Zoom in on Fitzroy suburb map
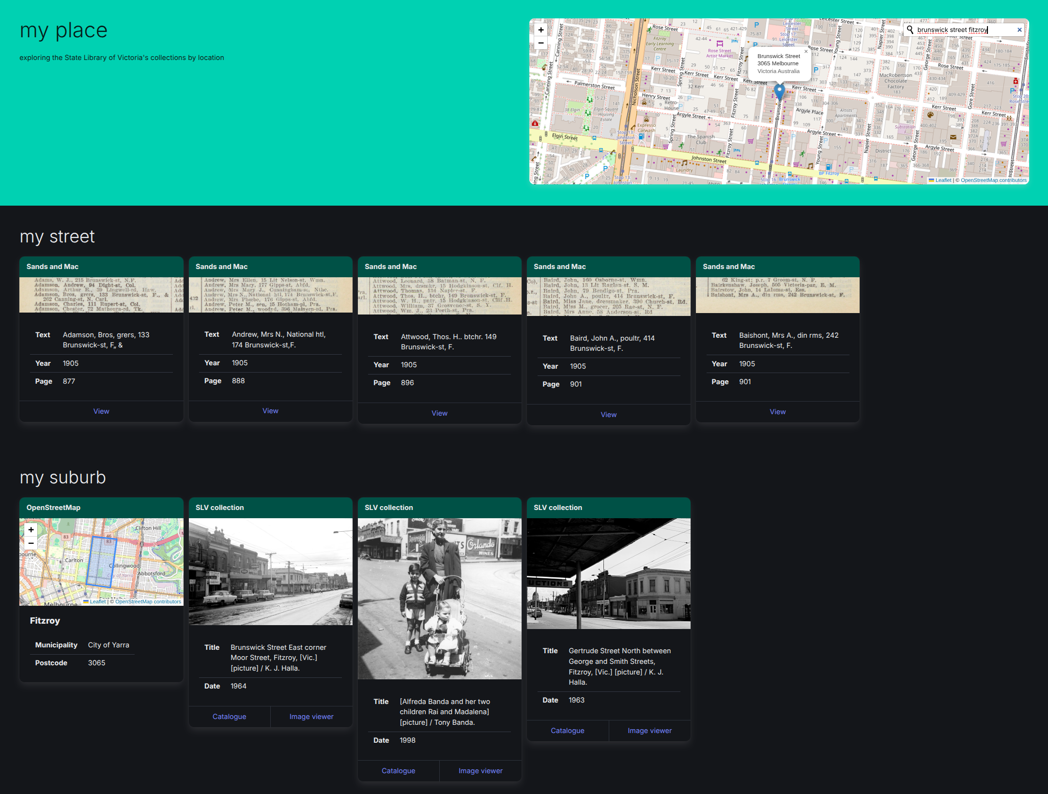 click(x=31, y=530)
